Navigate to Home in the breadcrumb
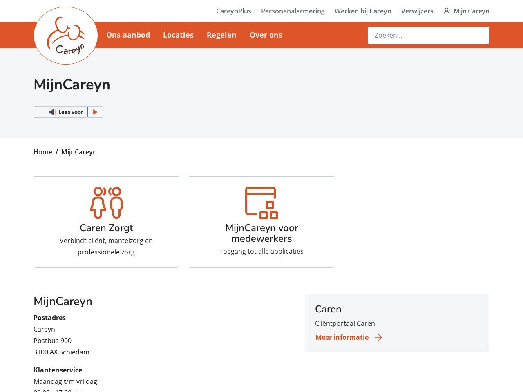 [x=43, y=152]
